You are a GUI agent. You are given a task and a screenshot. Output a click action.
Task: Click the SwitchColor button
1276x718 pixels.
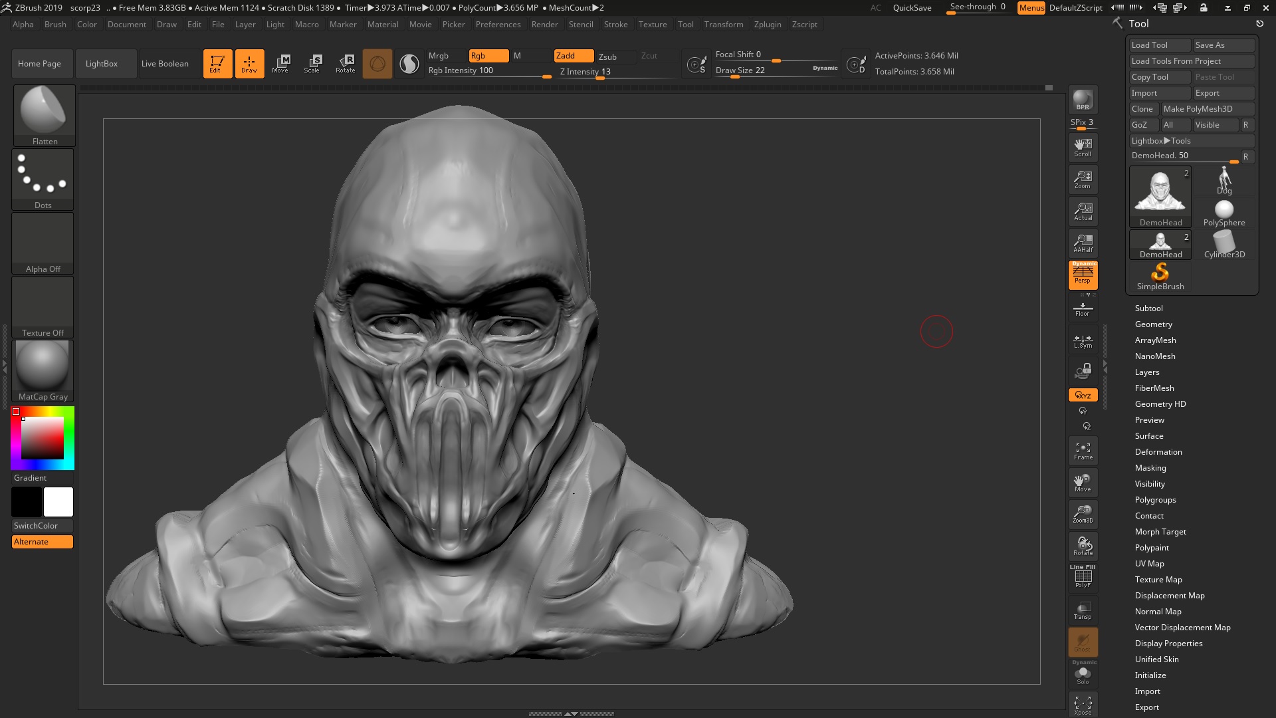(x=43, y=526)
